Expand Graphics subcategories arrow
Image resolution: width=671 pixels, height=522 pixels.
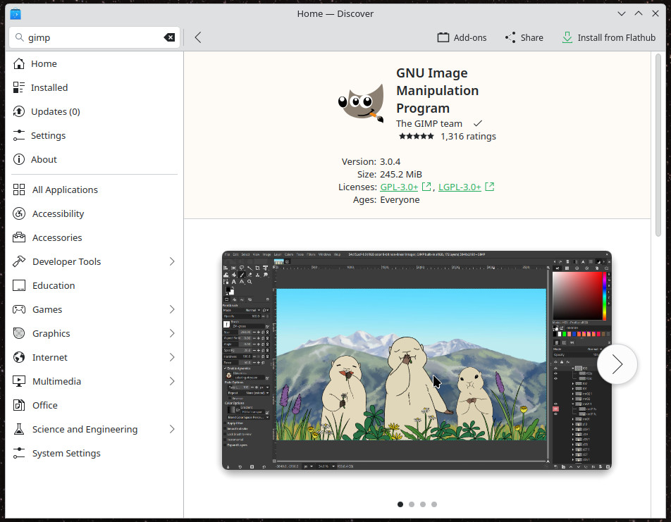[171, 333]
